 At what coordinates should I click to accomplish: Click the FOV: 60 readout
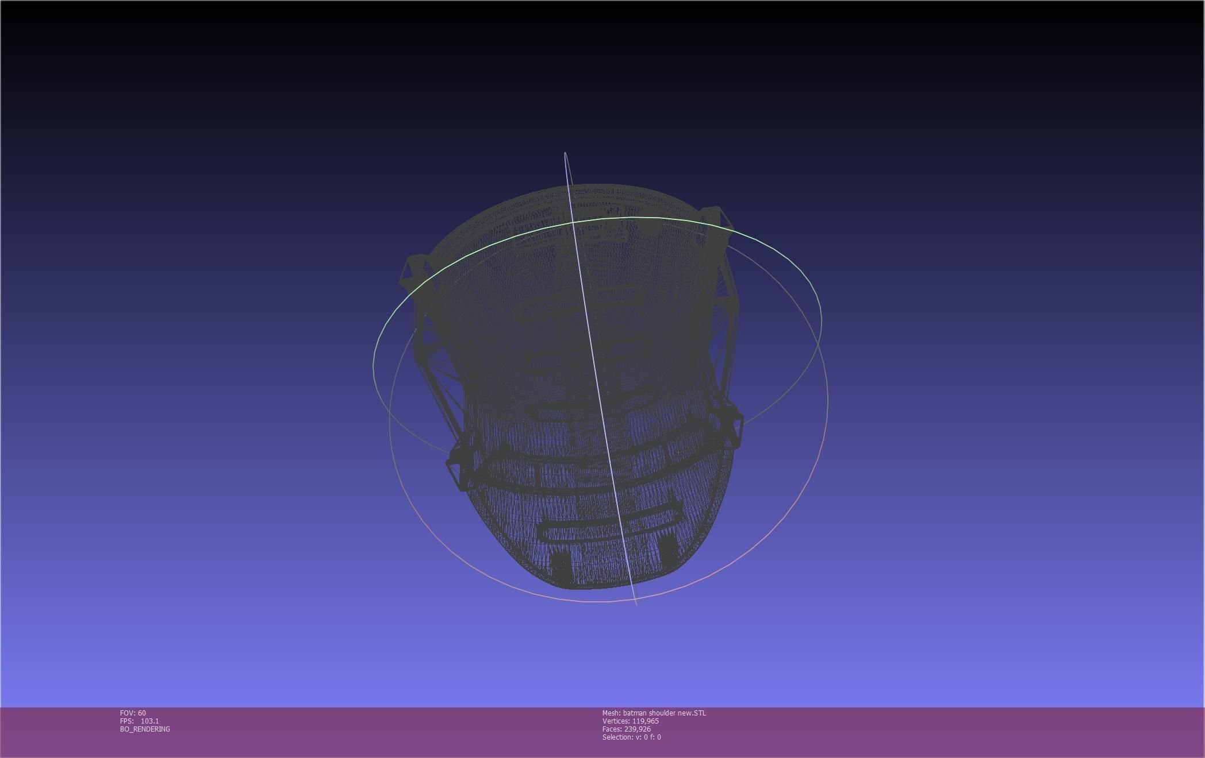pyautogui.click(x=133, y=713)
